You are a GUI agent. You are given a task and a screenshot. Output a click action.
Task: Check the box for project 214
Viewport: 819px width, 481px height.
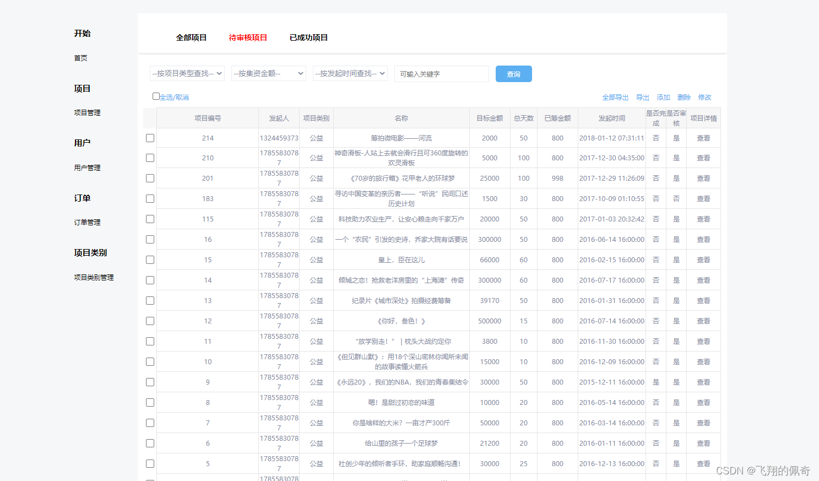[x=150, y=138]
